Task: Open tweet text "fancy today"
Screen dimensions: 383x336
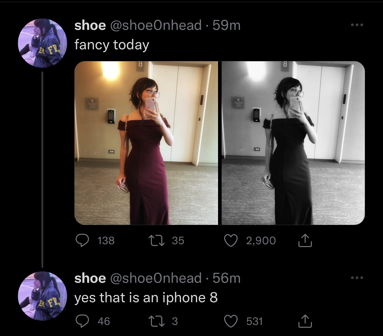Action: [x=112, y=45]
